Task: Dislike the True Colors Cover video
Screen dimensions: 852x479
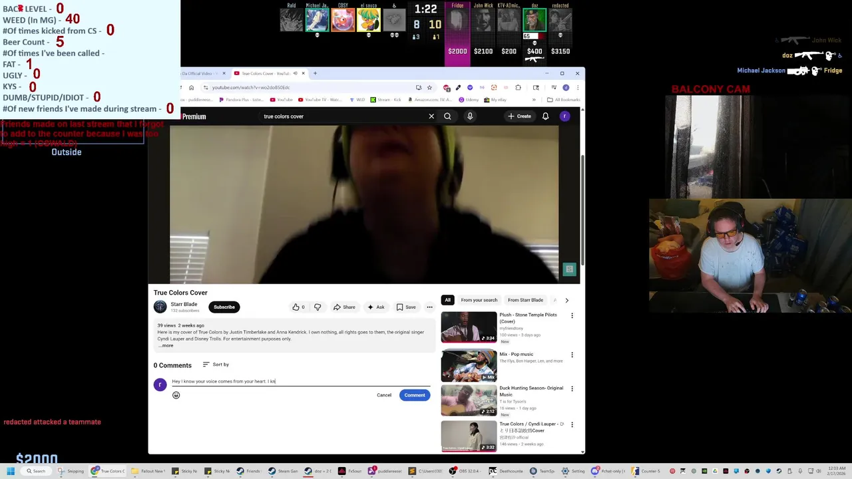Action: [318, 307]
